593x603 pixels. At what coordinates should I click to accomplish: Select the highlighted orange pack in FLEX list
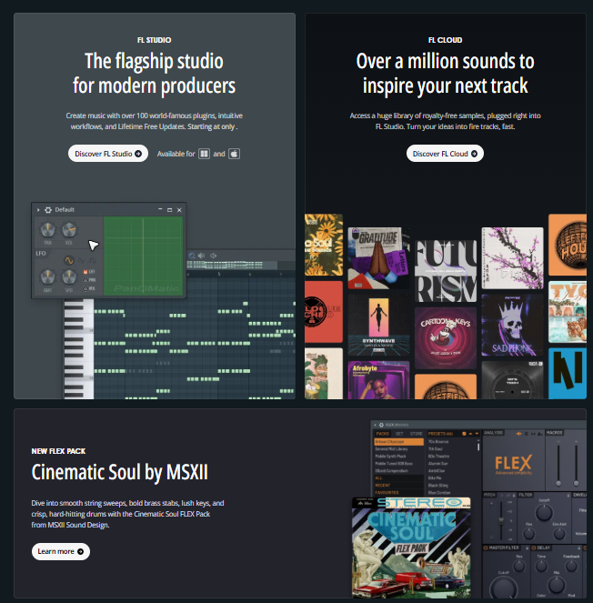(x=398, y=442)
